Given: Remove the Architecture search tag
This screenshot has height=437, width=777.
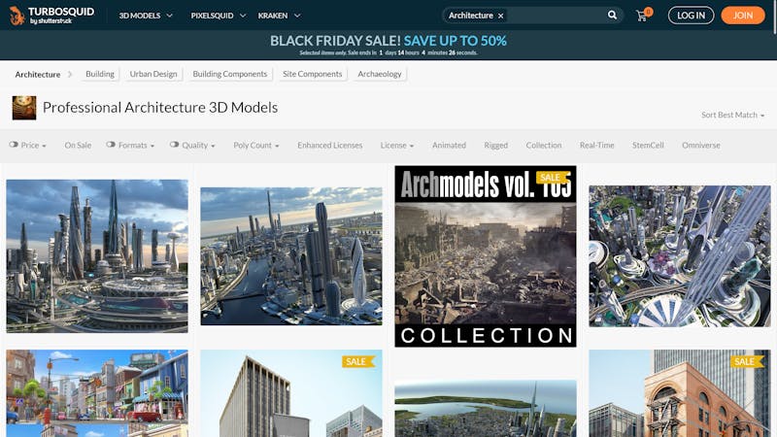Looking at the screenshot, I should pos(501,16).
